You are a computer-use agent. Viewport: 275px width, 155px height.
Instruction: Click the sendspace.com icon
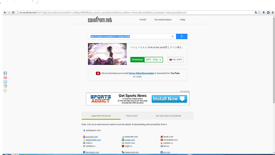click(x=84, y=131)
